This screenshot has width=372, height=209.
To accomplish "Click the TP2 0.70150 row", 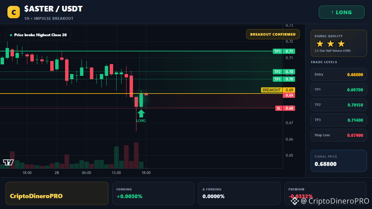I will pos(339,105).
